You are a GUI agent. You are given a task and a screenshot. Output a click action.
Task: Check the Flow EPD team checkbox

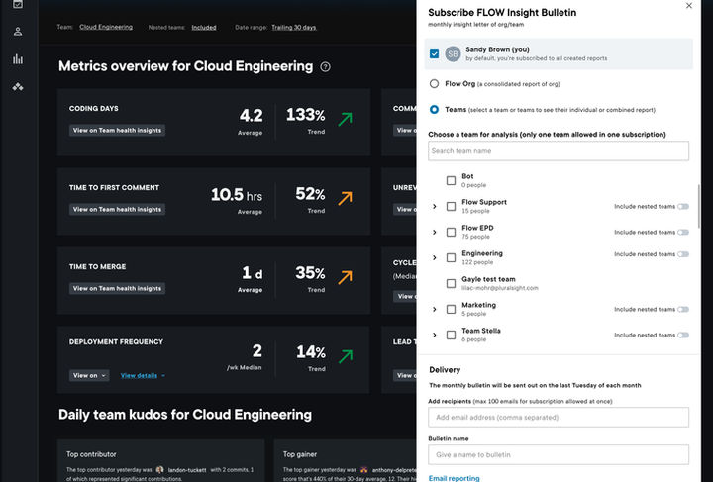tap(451, 233)
